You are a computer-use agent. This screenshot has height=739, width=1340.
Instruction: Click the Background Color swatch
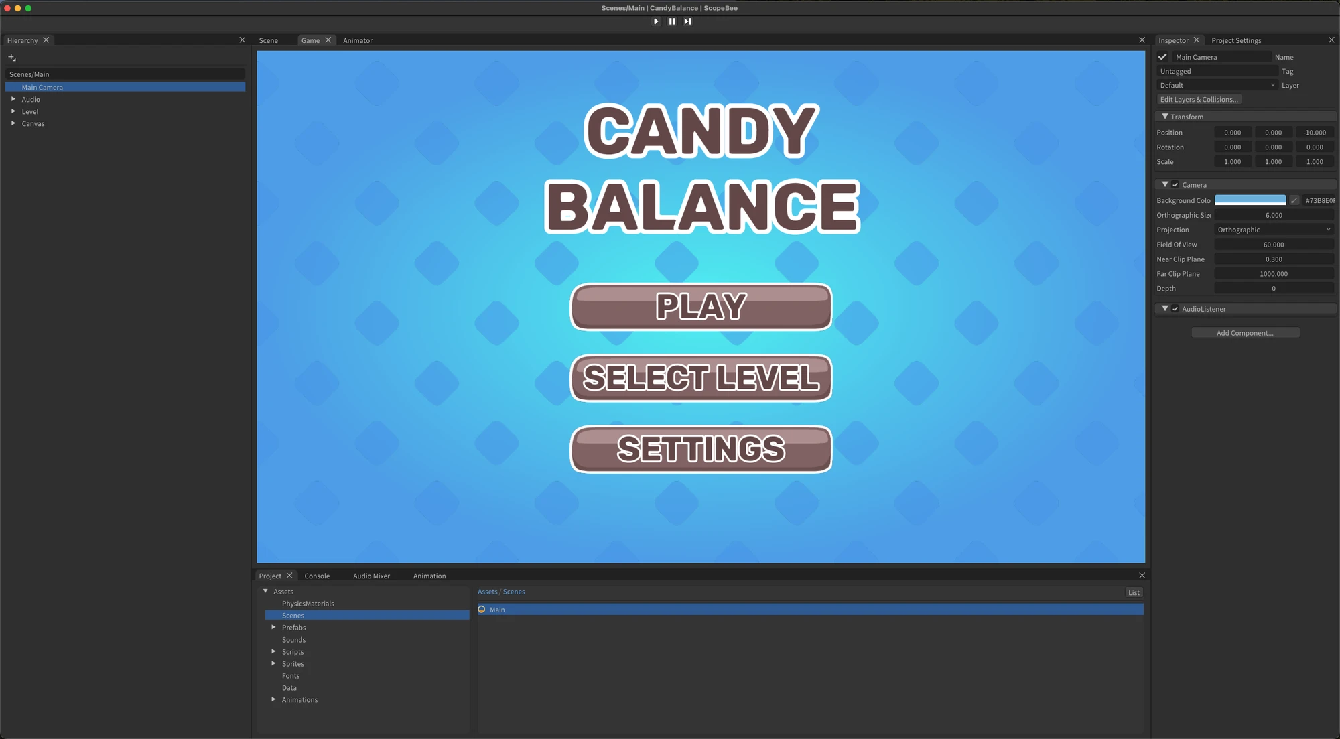[x=1250, y=200]
